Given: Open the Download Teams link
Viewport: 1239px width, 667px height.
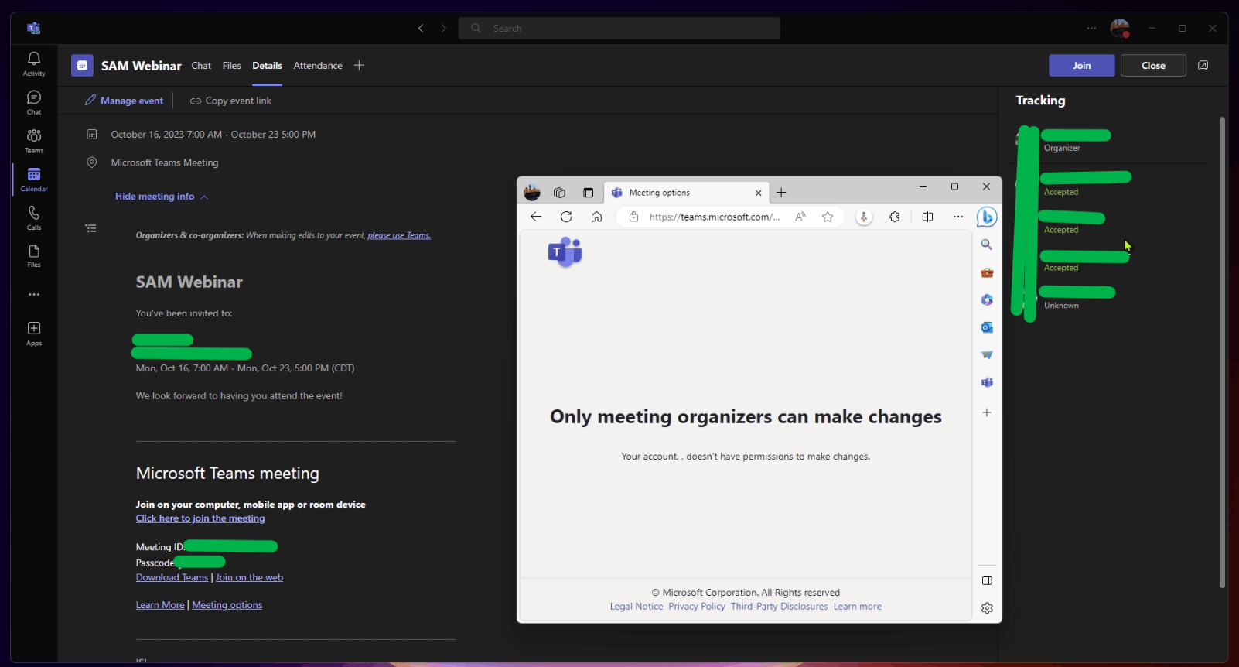Looking at the screenshot, I should click(172, 577).
